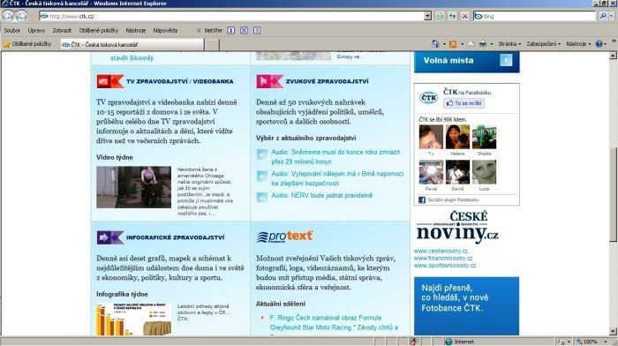Click the TV zpravodajství red section icon

click(x=110, y=81)
